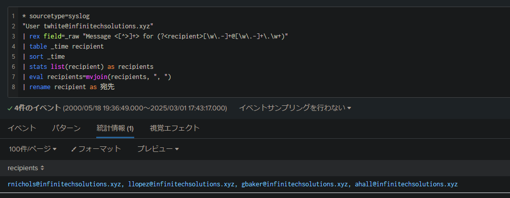Click the rnichols@infinitechsolutions.xyz result value
Screen dimensions: 510x198
[x=64, y=184]
